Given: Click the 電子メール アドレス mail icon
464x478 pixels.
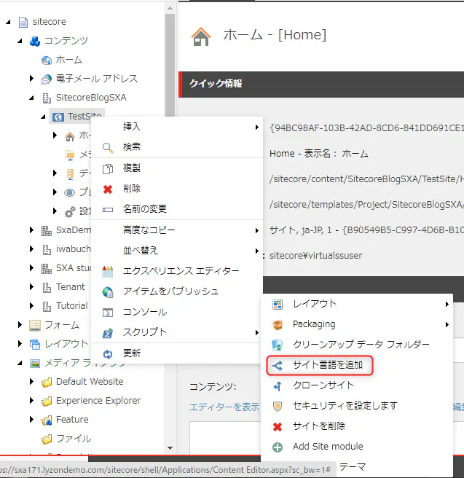Looking at the screenshot, I should tap(47, 79).
